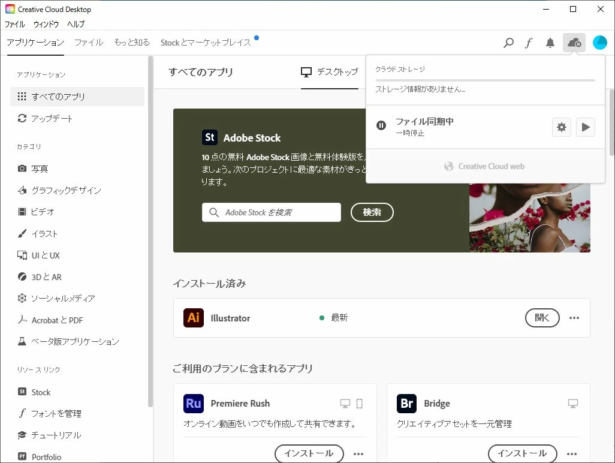Image resolution: width=615 pixels, height=463 pixels.
Task: Open the ウィンドウ menu
Action: click(x=46, y=24)
